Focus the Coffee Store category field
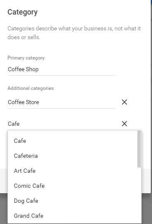152x224 pixels. coord(61,102)
